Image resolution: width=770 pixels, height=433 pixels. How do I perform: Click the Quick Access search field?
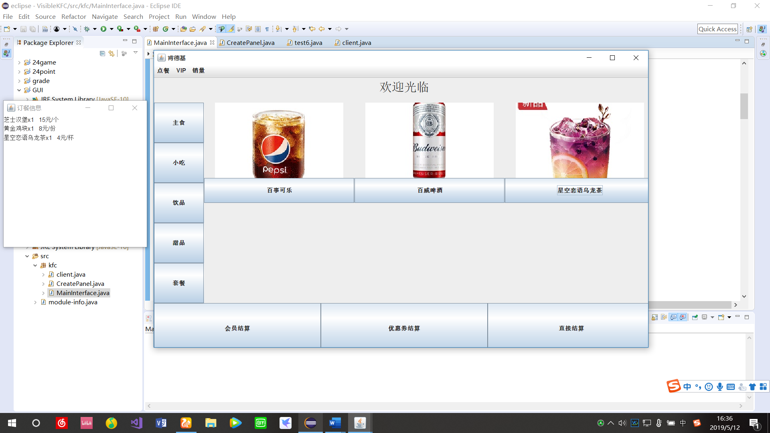click(x=717, y=29)
